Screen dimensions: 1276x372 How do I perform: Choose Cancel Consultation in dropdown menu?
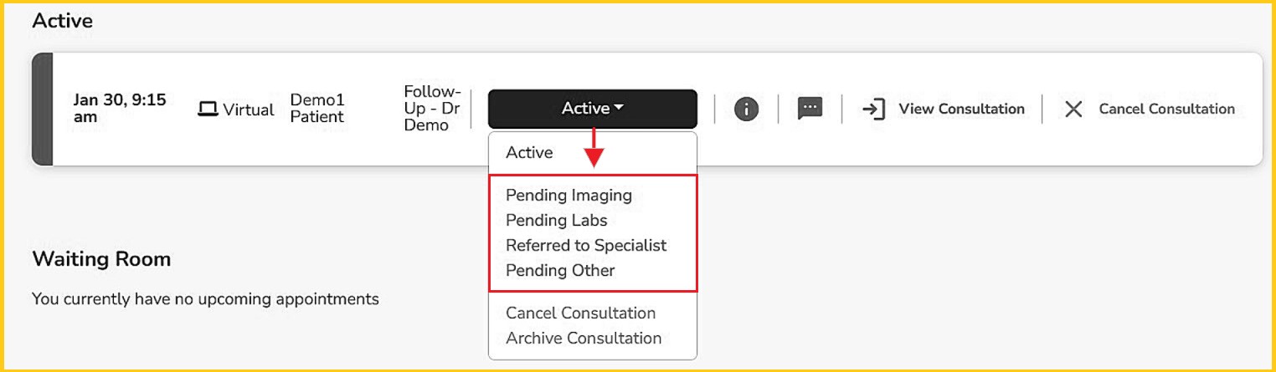click(x=580, y=313)
